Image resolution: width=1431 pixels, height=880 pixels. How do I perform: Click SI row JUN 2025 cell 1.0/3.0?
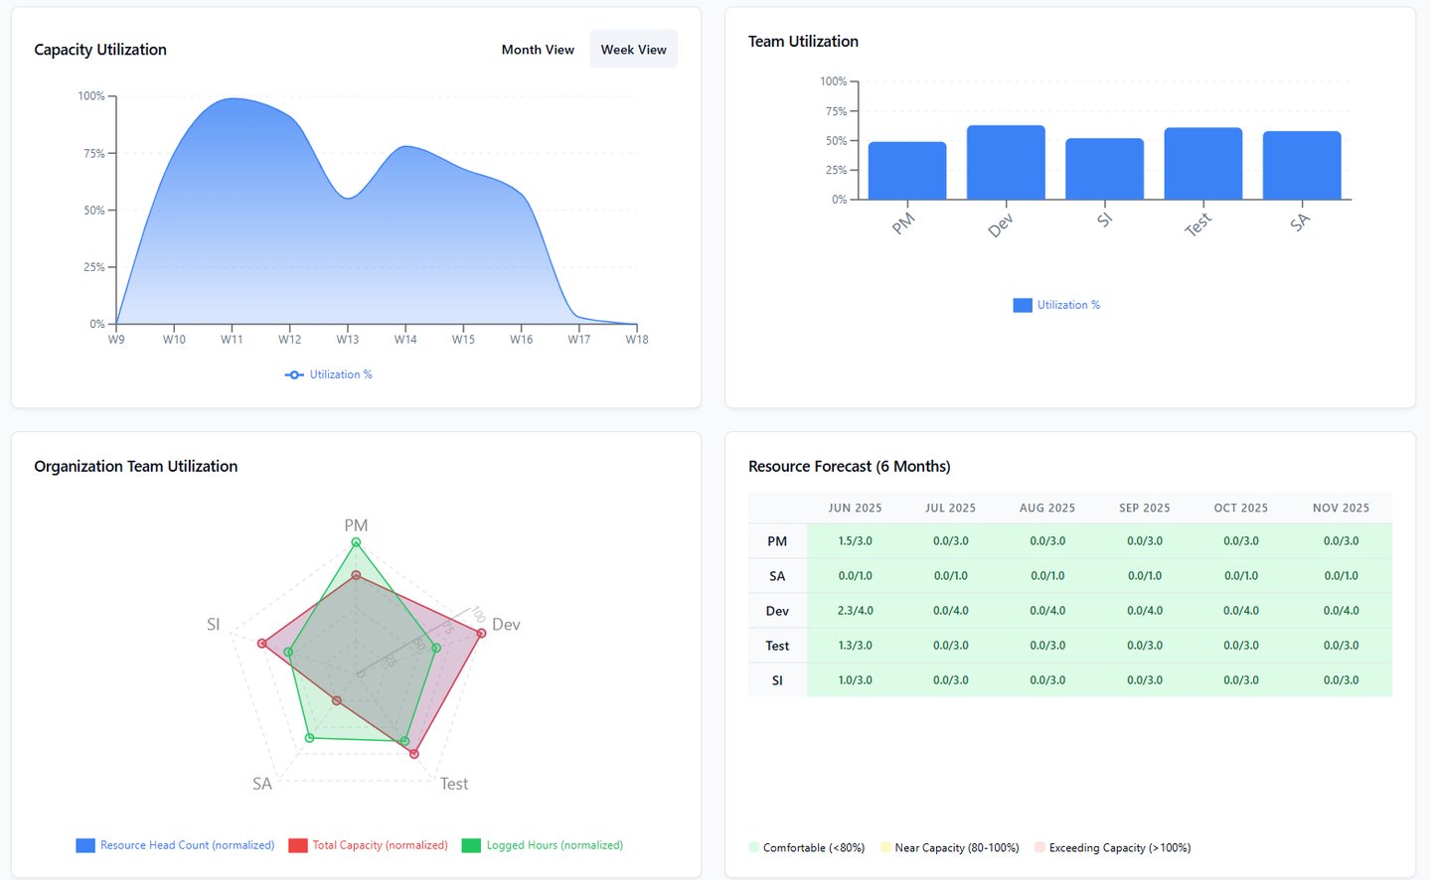(855, 680)
